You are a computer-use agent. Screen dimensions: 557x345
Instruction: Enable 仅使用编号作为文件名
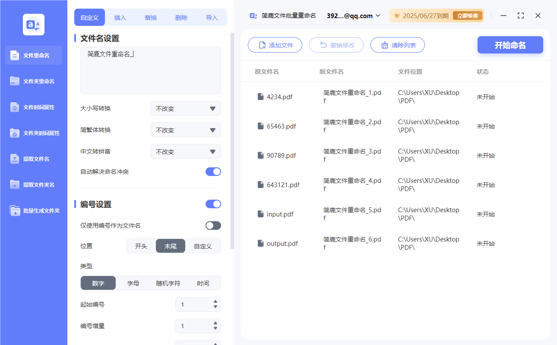pyautogui.click(x=213, y=225)
